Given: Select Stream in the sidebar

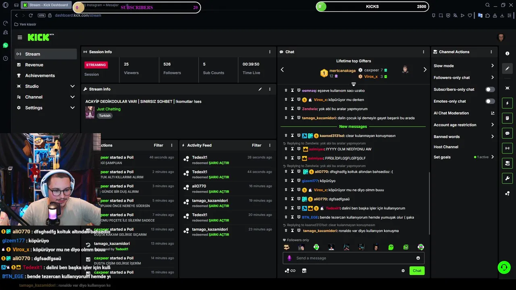Looking at the screenshot, I should [x=46, y=54].
